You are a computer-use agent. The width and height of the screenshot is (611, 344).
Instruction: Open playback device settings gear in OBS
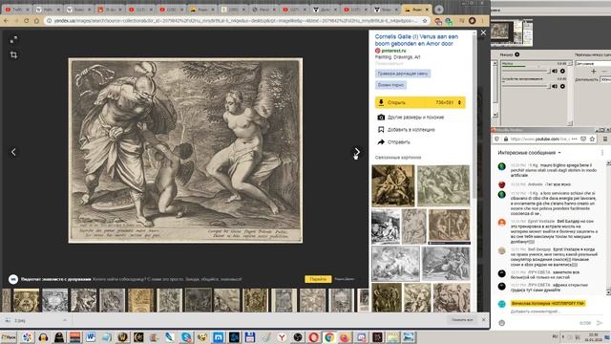click(x=562, y=86)
